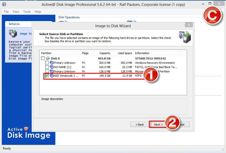The image size is (226, 153).
Task: Click inside the Image description box
Action: [113, 107]
